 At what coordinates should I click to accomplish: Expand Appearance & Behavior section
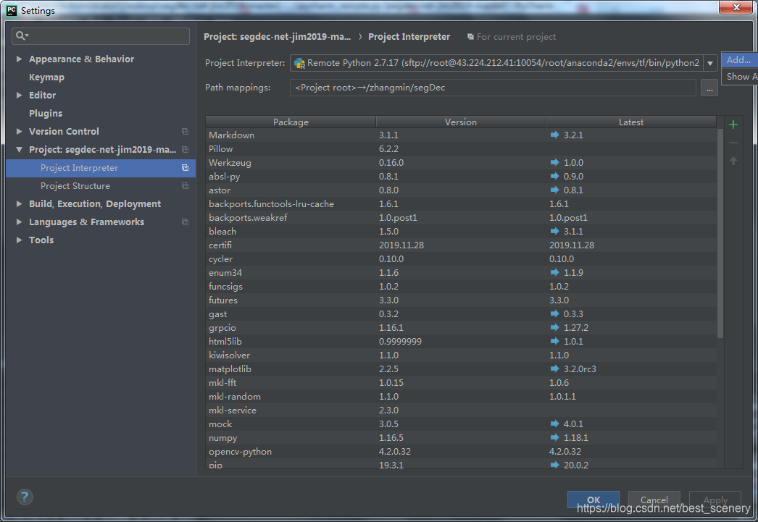tap(19, 59)
